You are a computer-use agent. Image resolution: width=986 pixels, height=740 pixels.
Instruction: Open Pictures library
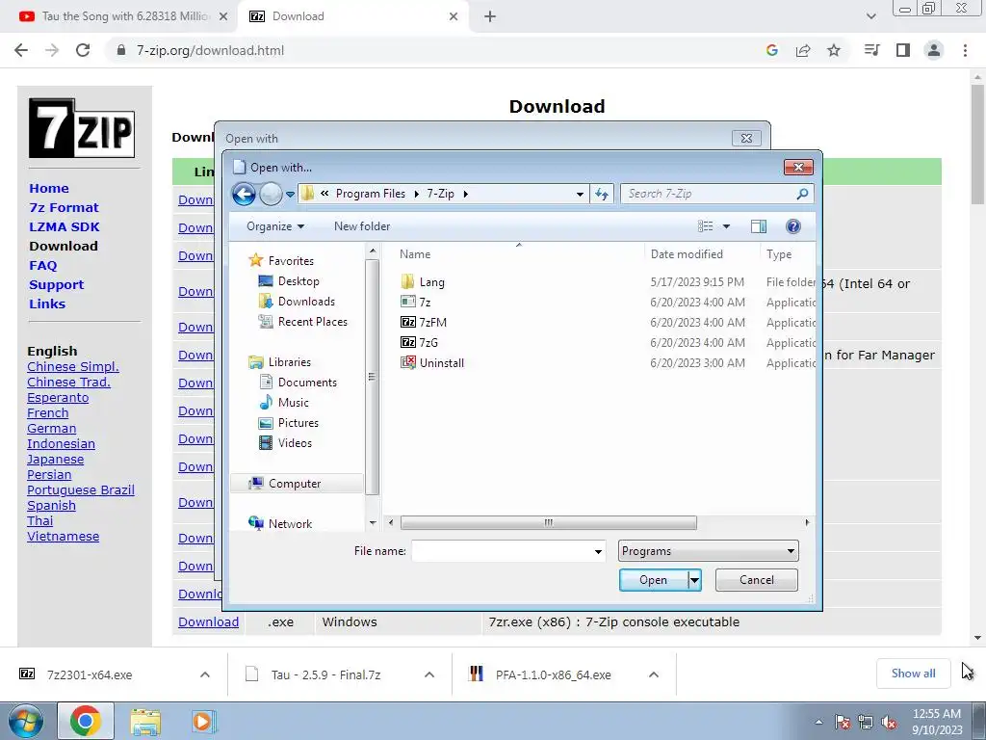pyautogui.click(x=298, y=422)
